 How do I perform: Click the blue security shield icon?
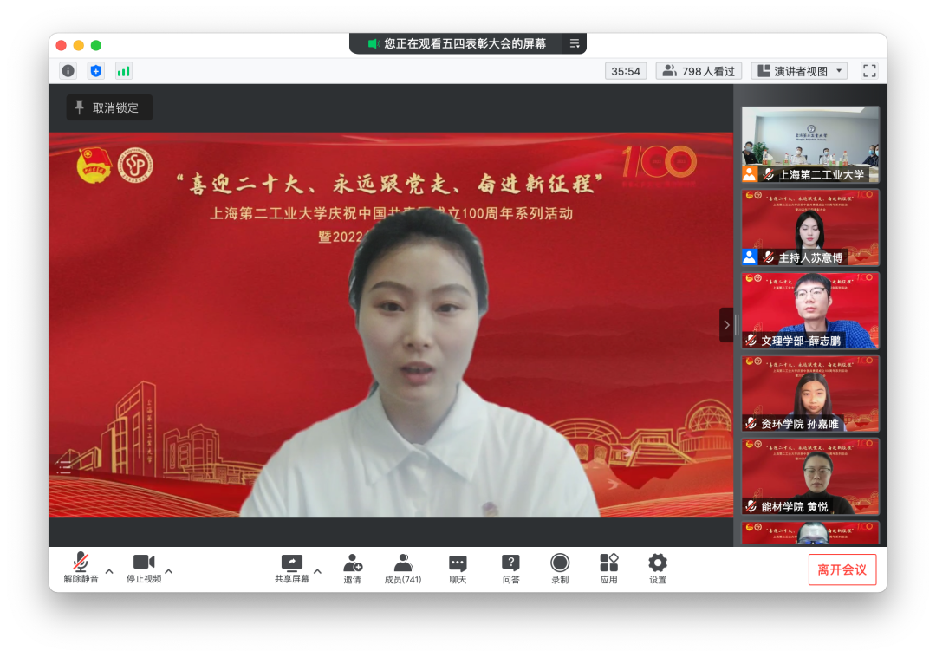point(96,71)
